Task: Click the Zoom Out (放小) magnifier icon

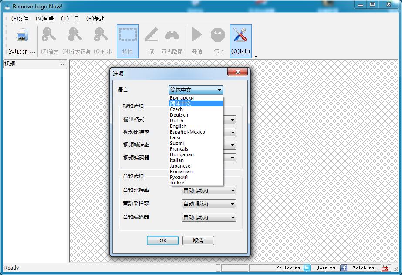Action: [101, 34]
